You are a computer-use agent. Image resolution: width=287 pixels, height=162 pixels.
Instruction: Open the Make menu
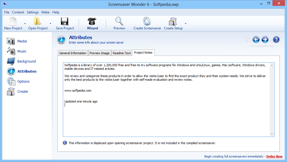(x=45, y=12)
